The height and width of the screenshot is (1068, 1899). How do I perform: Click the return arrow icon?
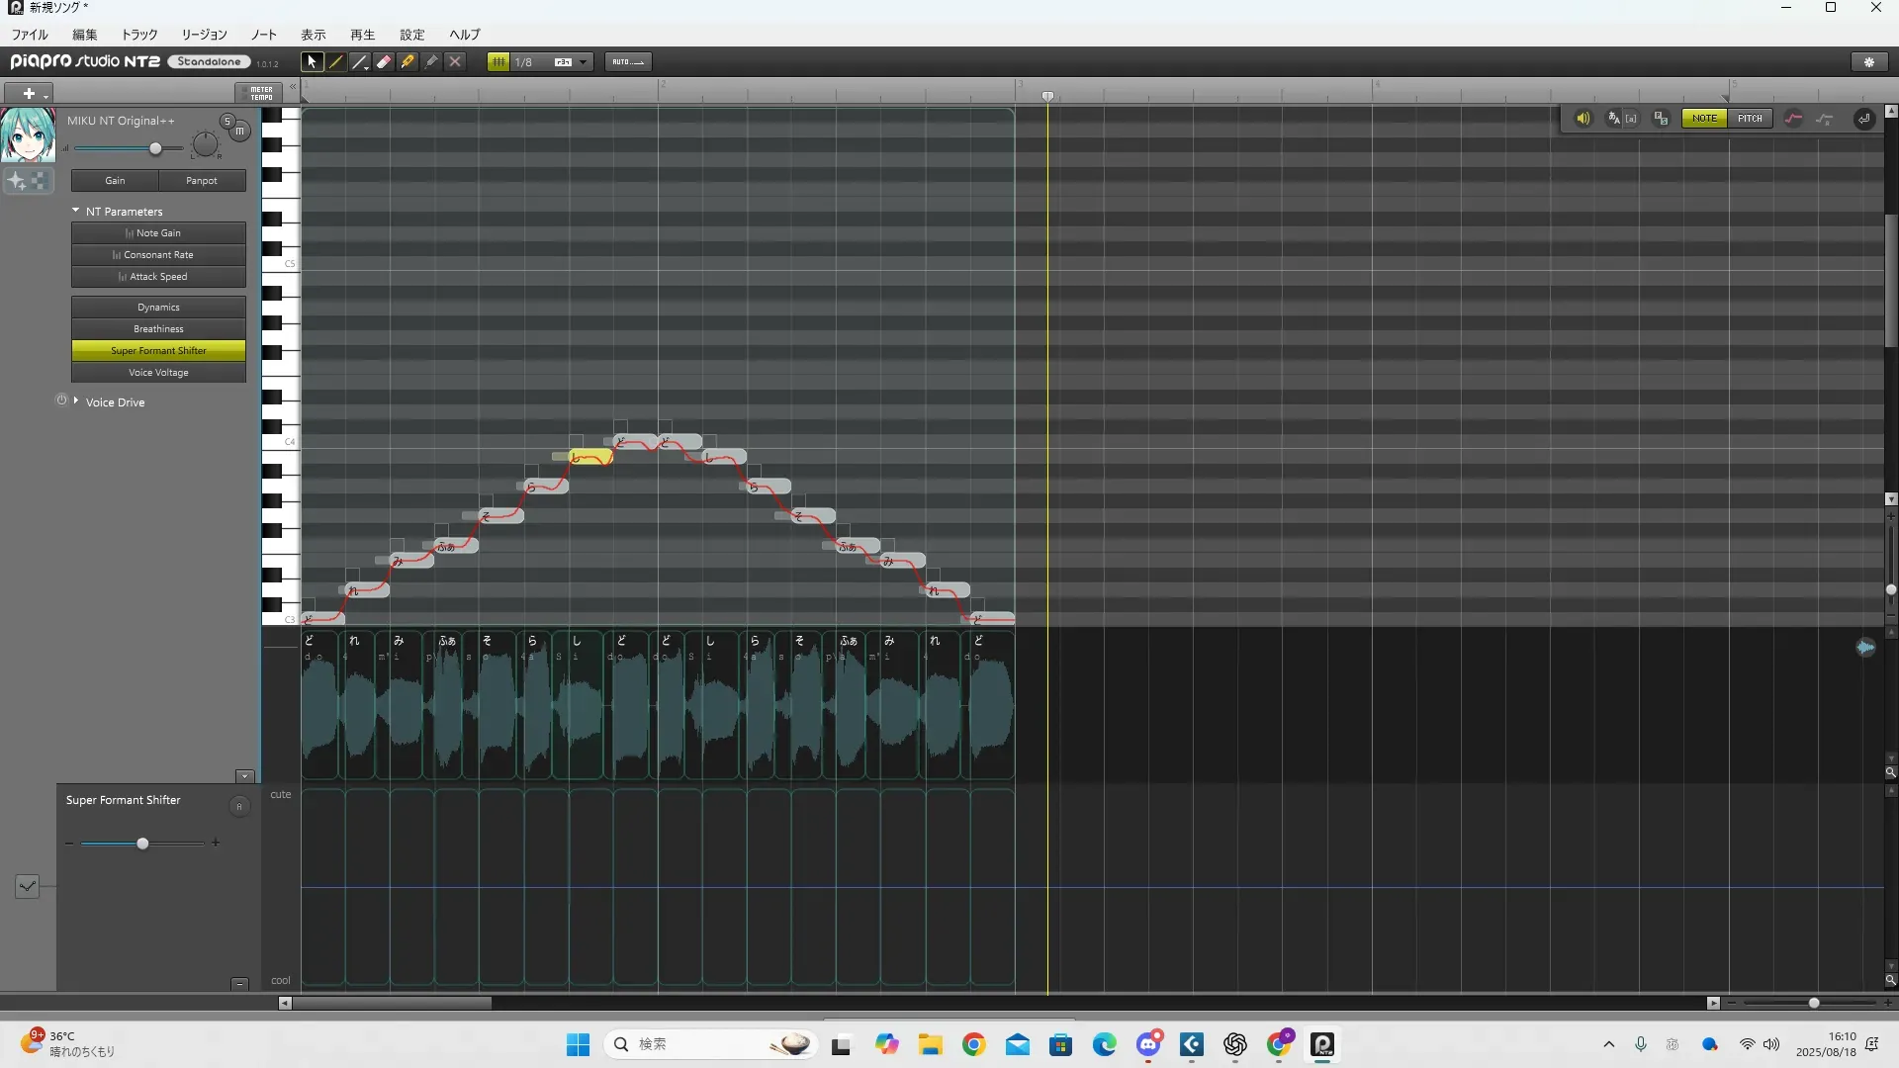(1863, 119)
